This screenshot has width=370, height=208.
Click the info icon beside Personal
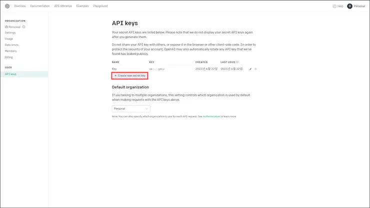coord(23,27)
